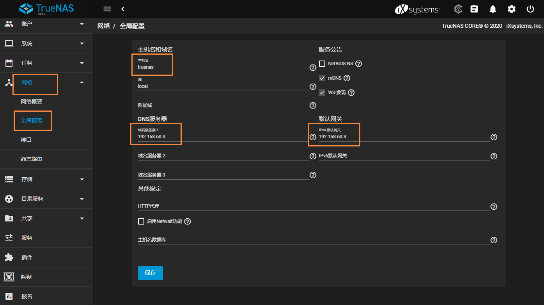Click the 域名服务器 1 input field
Viewport: 544px width, 305px height.
point(223,137)
